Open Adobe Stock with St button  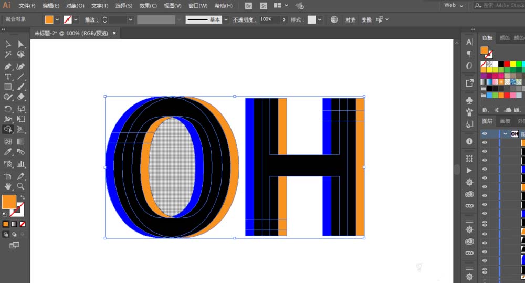(264, 6)
